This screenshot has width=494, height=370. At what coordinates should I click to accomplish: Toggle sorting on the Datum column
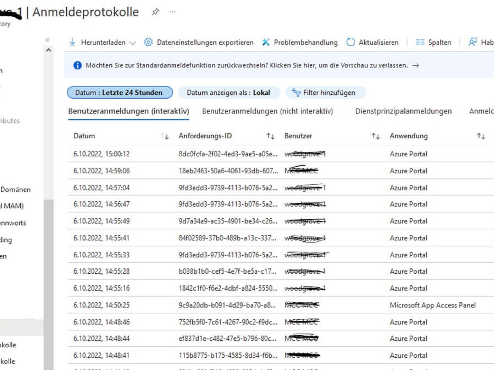coord(166,136)
